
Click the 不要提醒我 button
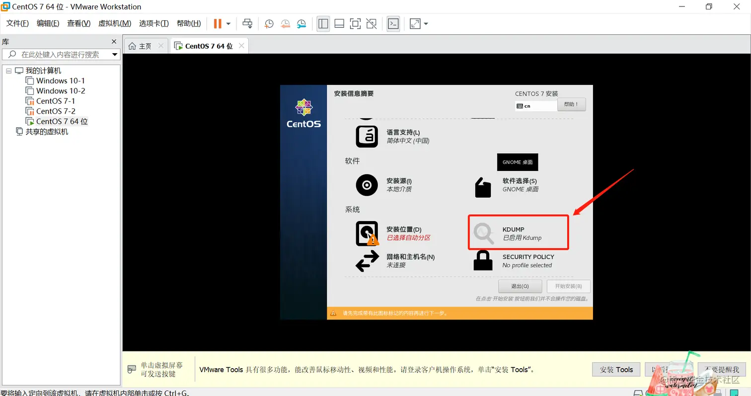pos(722,369)
